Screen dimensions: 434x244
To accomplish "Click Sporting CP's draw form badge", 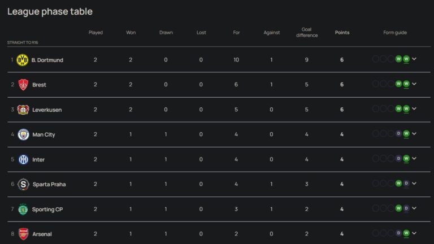I will 406,208.
